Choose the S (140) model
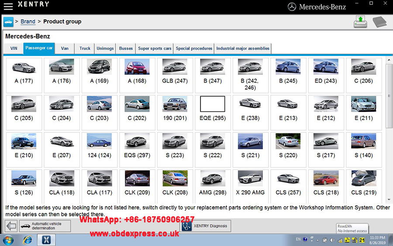This screenshot has height=246, width=393. click(x=364, y=150)
